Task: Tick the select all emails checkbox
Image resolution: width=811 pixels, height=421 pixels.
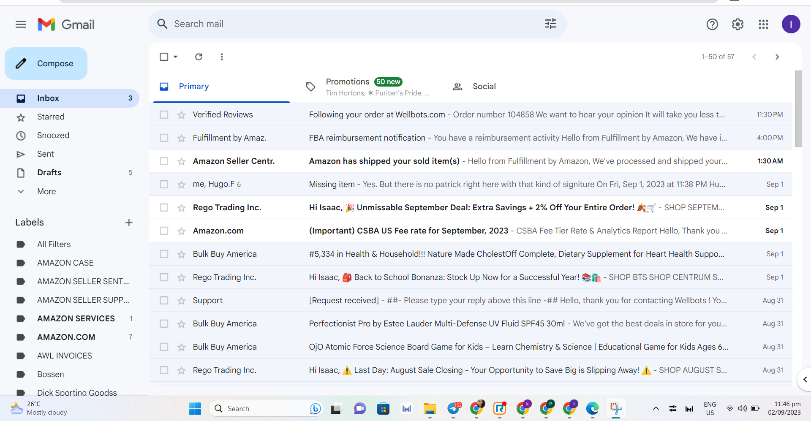Action: 164,57
